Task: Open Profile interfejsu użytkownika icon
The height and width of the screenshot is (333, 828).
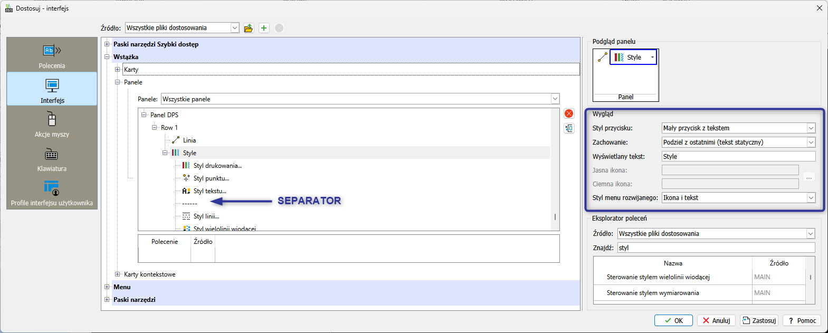Action: pos(52,188)
